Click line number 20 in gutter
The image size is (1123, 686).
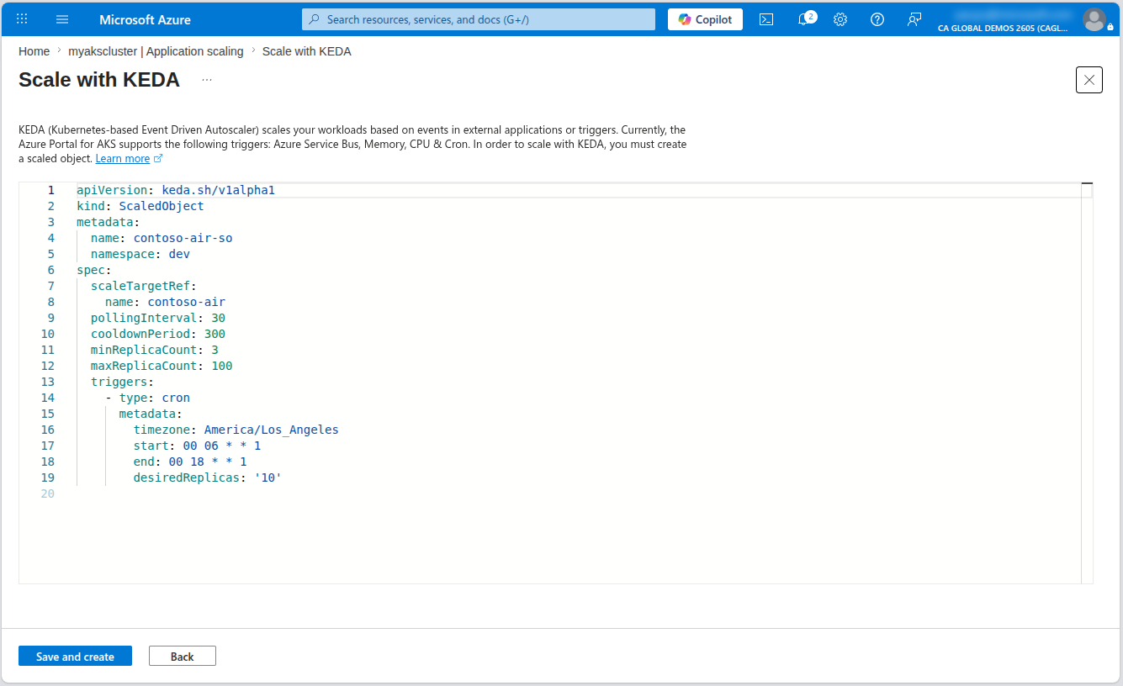coord(47,493)
